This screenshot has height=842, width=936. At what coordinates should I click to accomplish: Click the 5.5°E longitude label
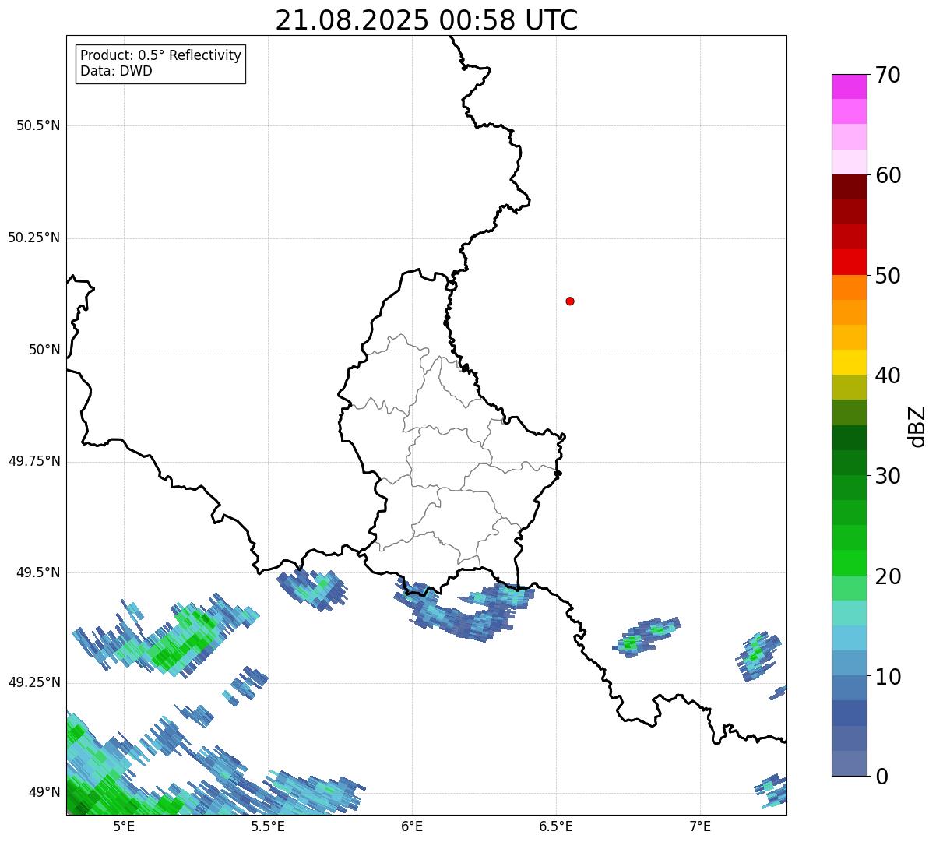(268, 826)
